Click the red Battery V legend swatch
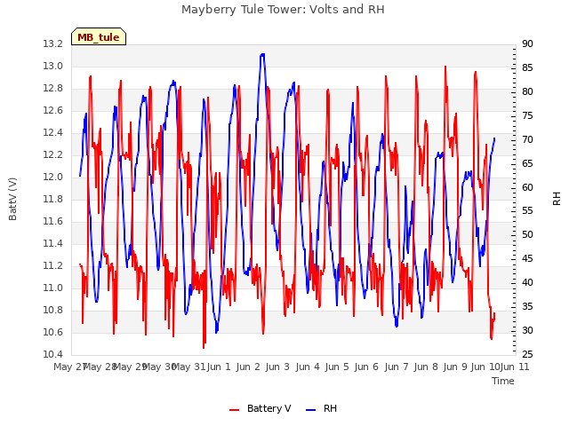 point(235,409)
